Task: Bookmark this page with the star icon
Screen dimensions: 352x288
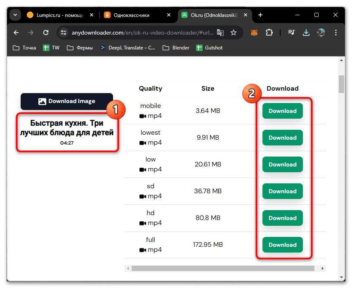Action: [x=234, y=33]
